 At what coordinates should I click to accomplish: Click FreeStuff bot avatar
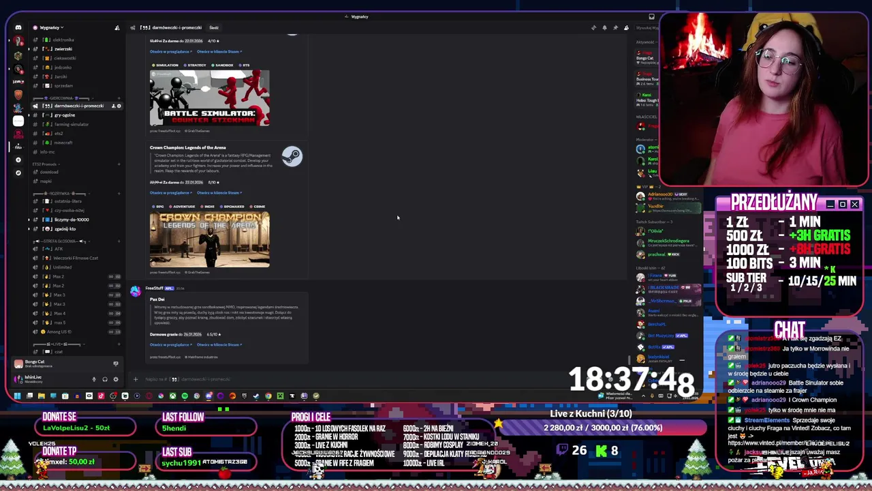136,291
